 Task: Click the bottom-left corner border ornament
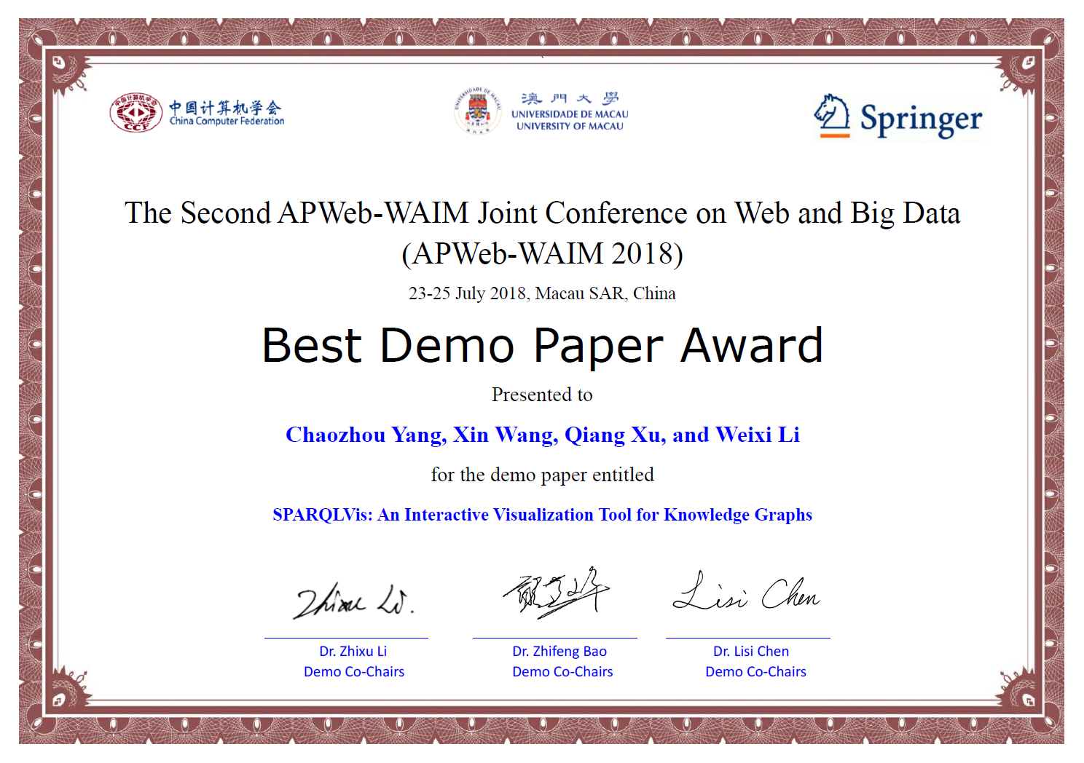(x=63, y=697)
